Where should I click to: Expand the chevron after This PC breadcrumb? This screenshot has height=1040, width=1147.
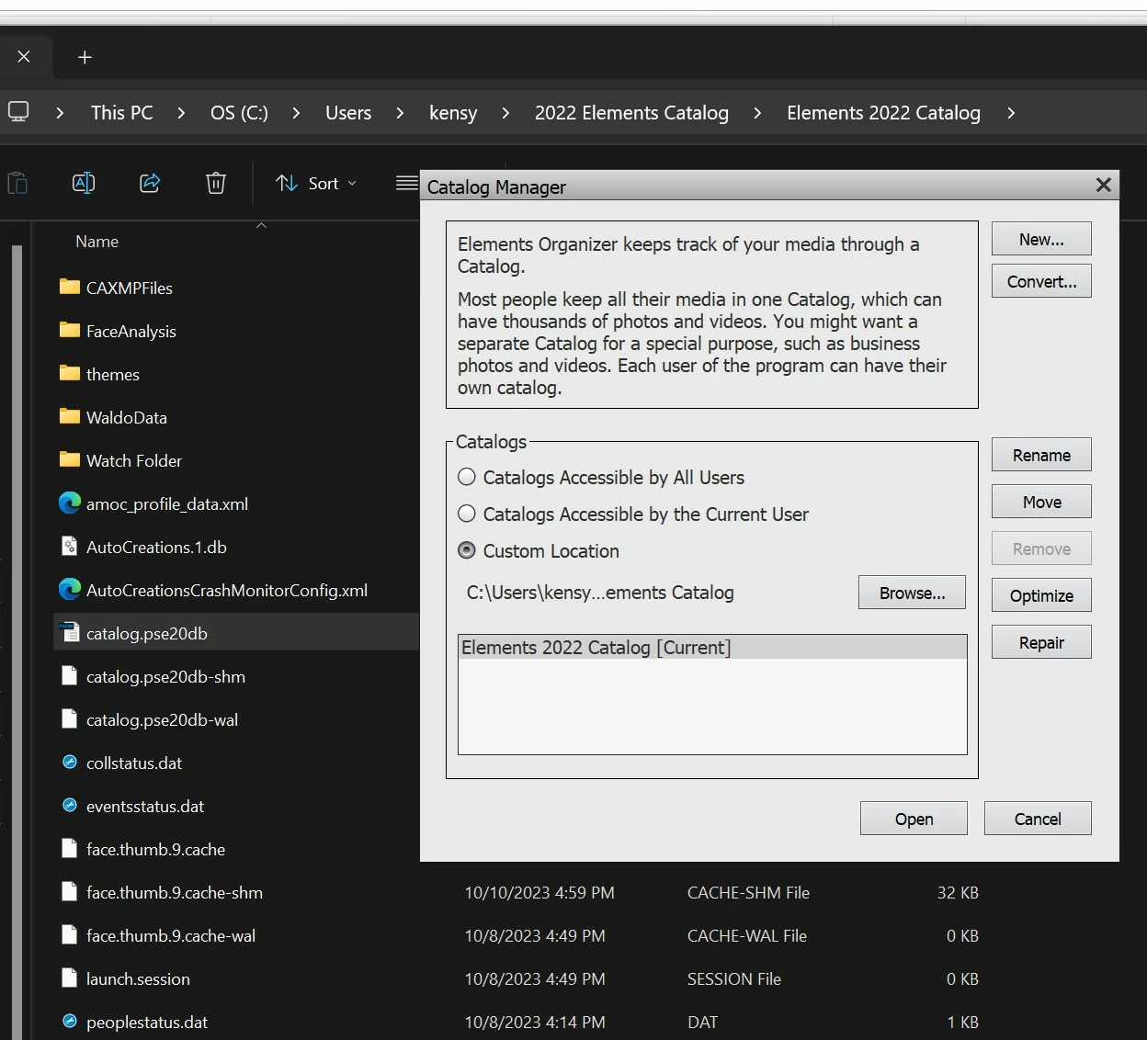tap(181, 113)
